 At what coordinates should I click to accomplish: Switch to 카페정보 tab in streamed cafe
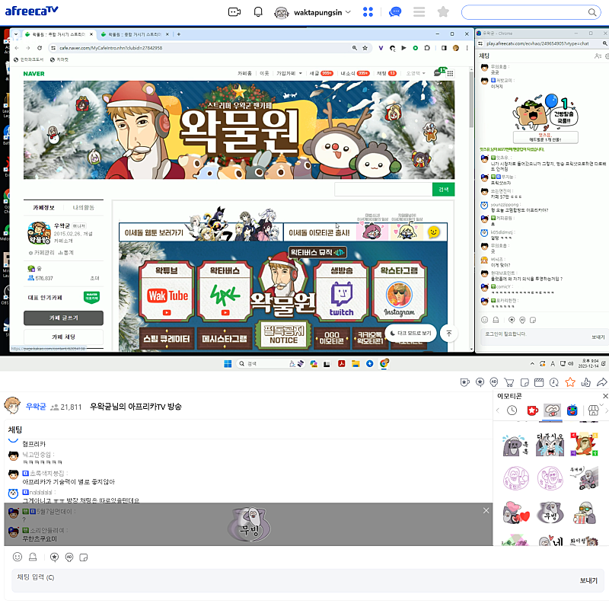[43, 207]
